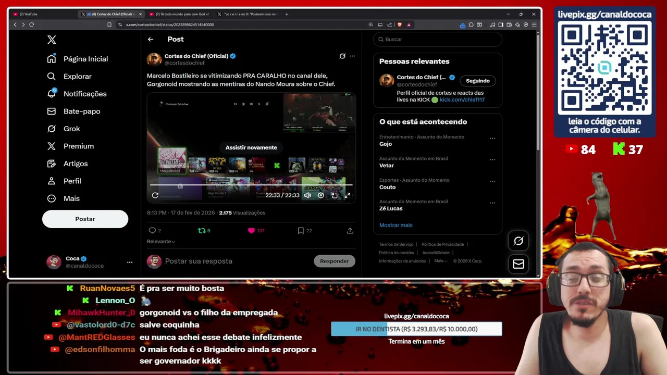Switch to the Postaram isso no tab
The height and width of the screenshot is (375, 667).
(x=247, y=14)
